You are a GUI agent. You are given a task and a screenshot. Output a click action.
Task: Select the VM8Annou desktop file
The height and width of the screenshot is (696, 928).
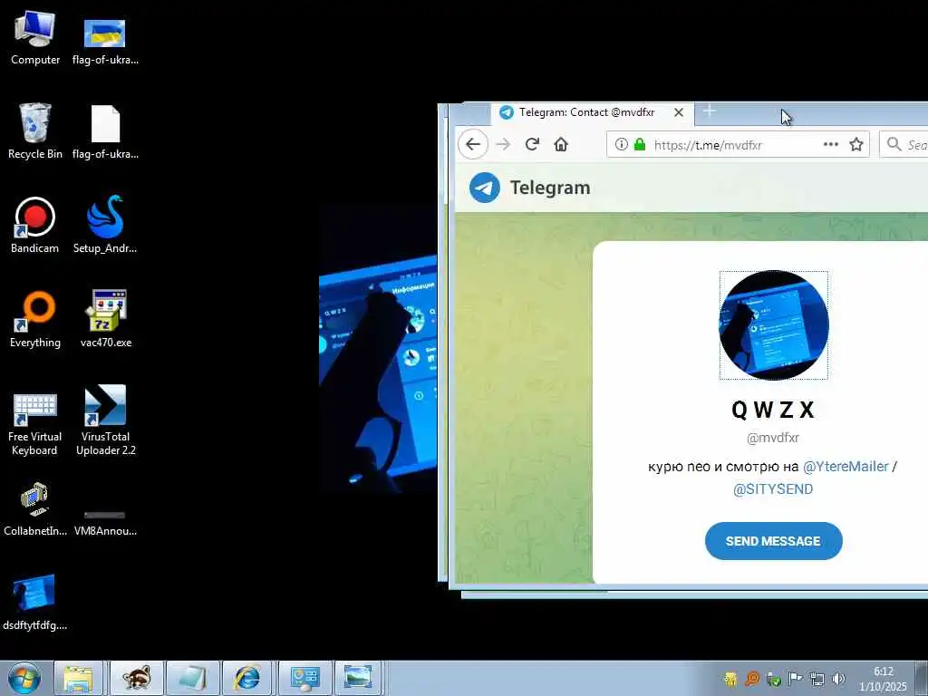105,523
